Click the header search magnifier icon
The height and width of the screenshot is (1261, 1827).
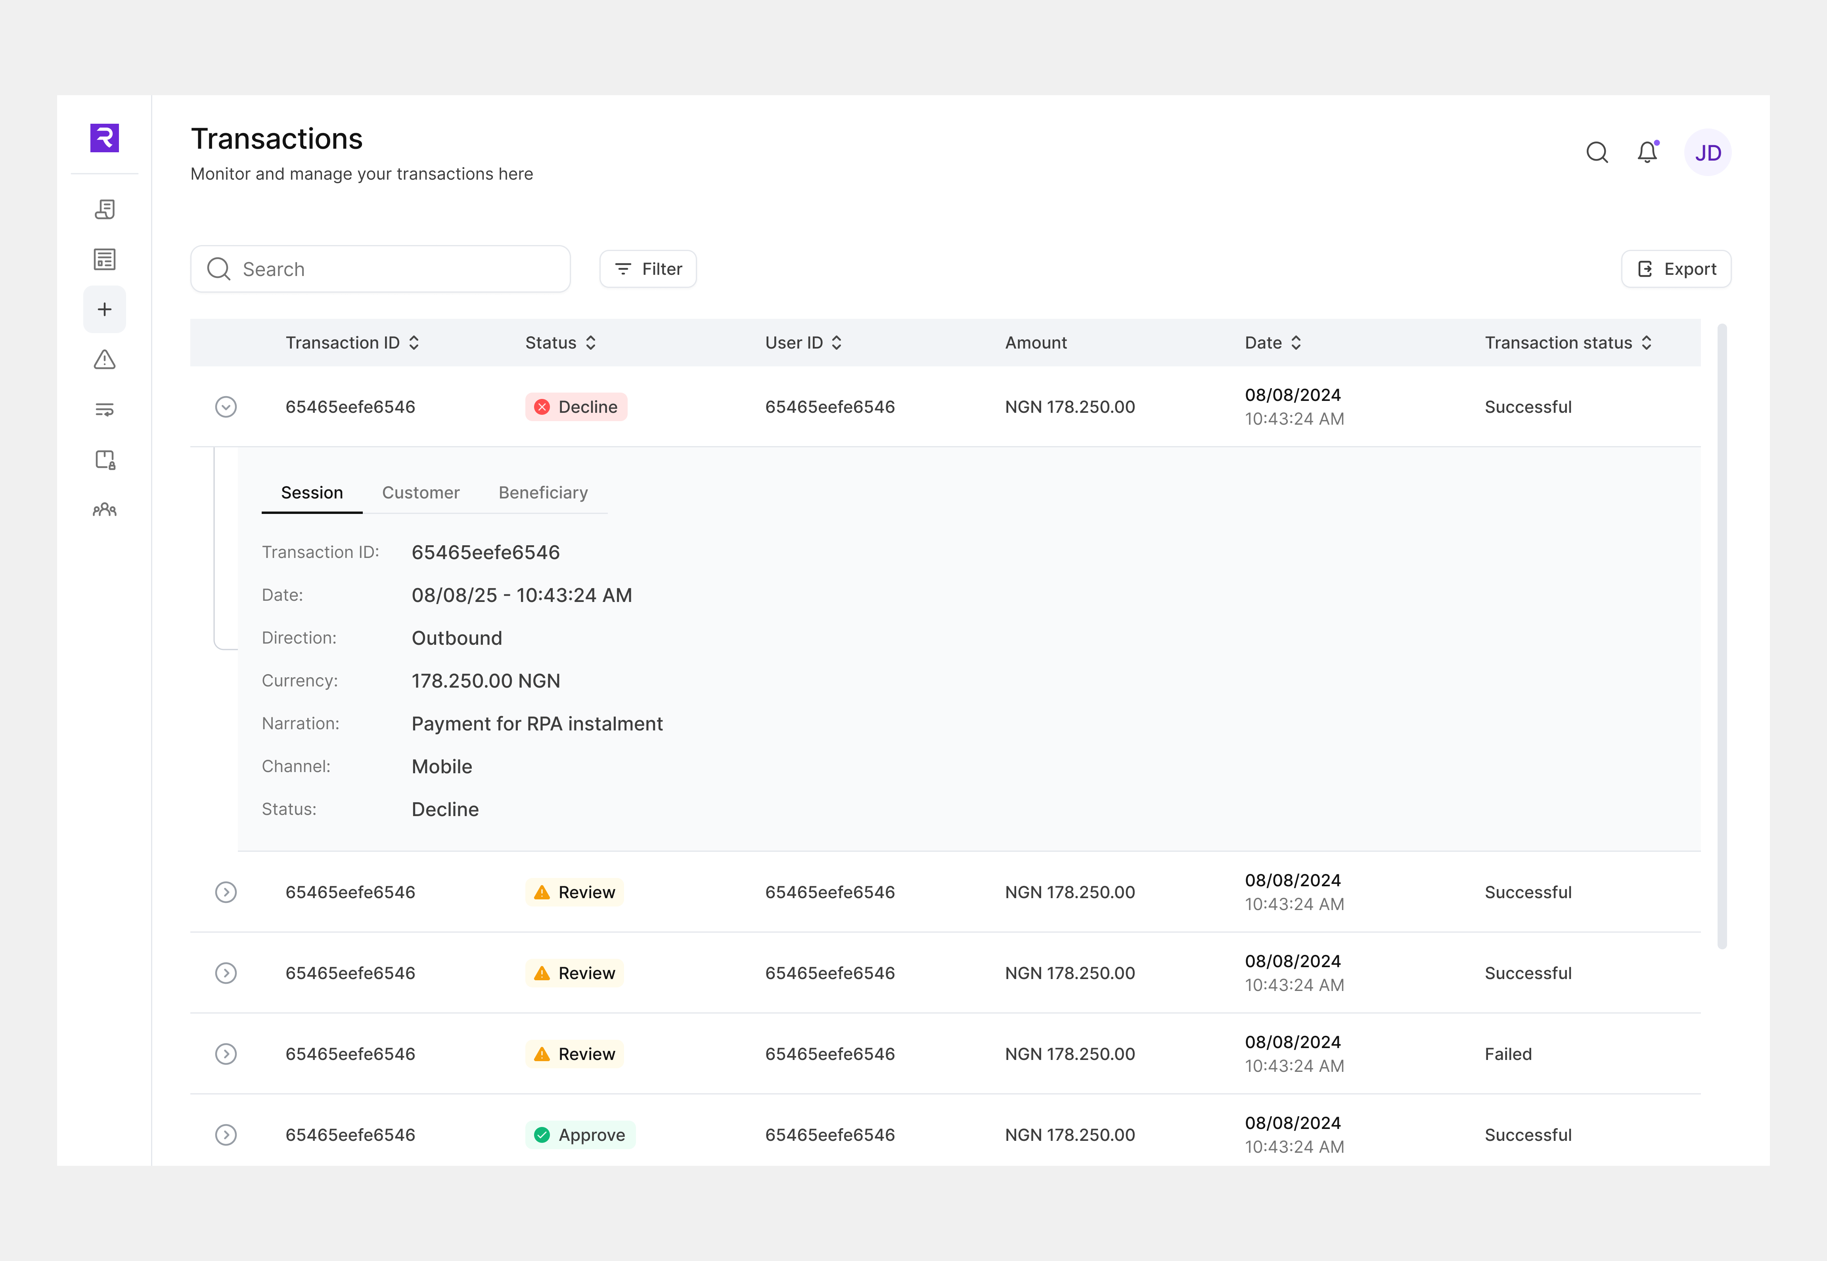(x=1597, y=153)
